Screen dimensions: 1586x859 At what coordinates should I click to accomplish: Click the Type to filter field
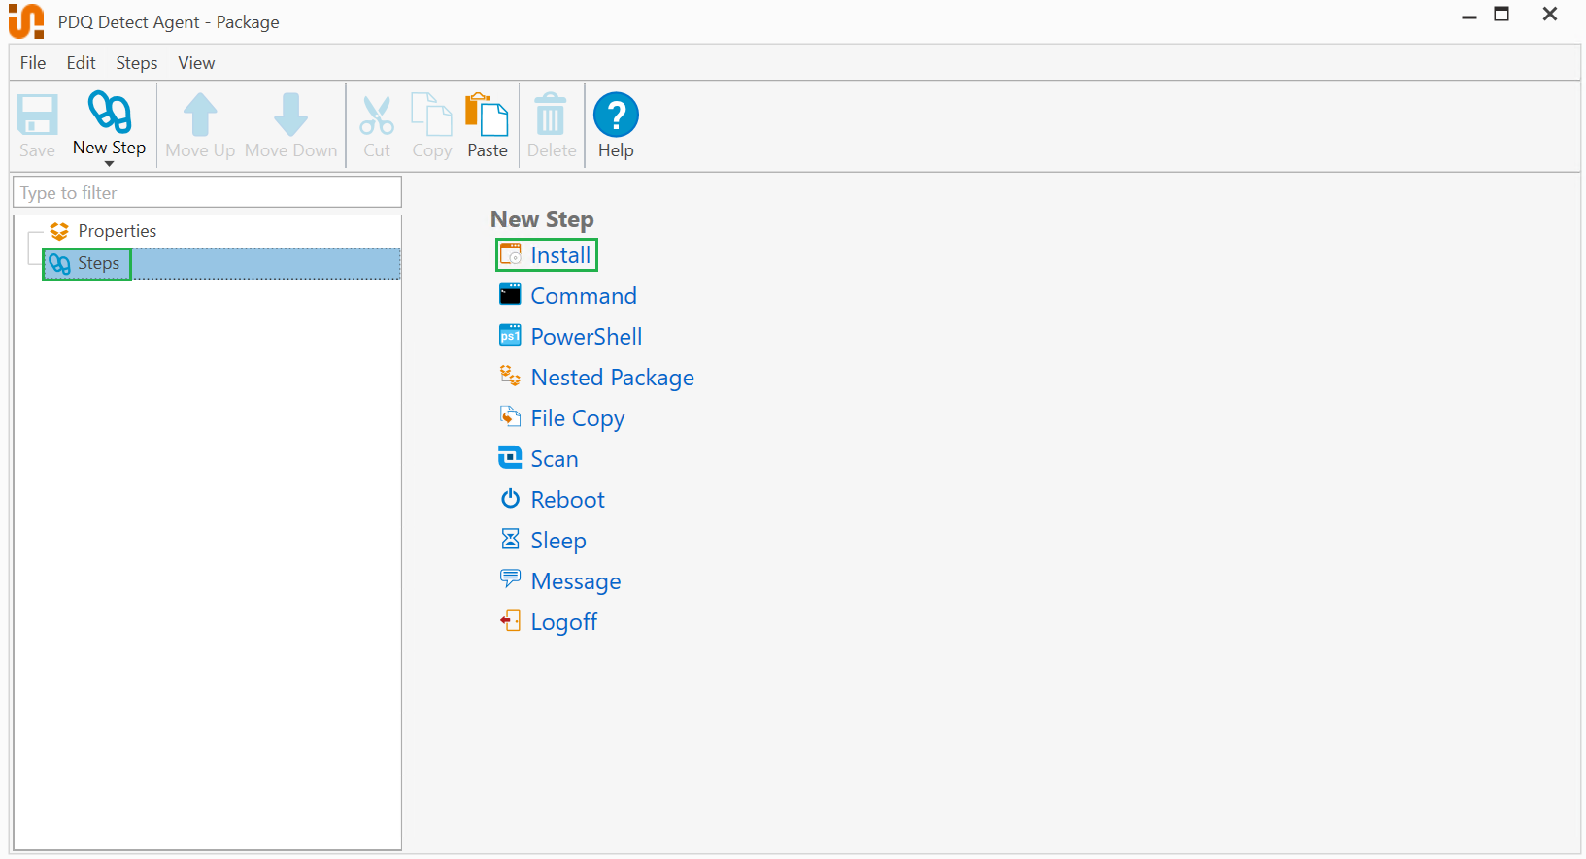tap(207, 192)
